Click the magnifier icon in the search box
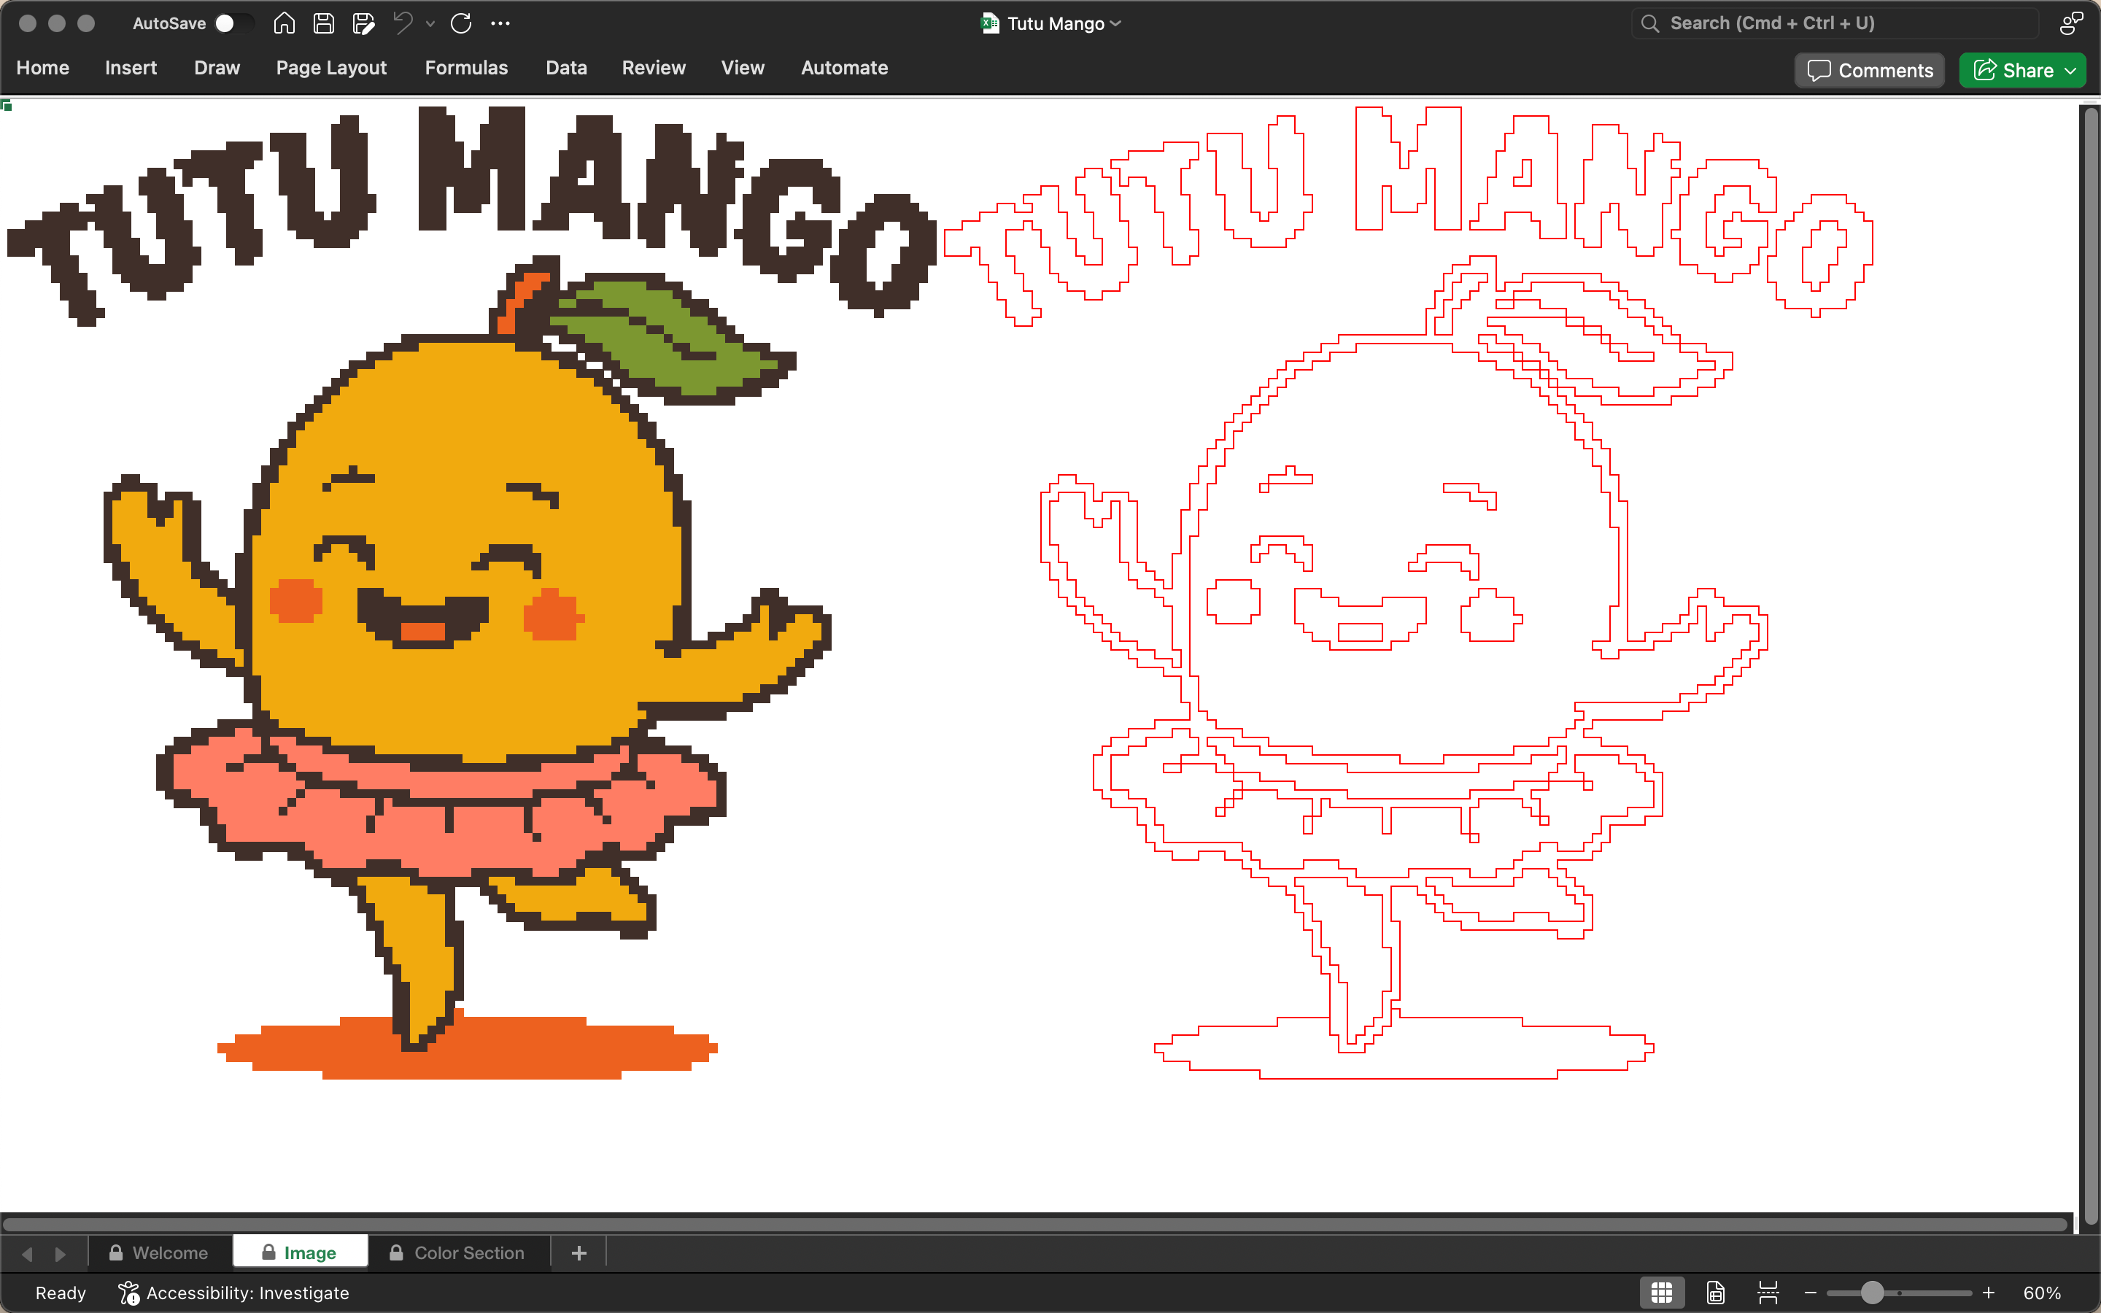 [x=1649, y=23]
